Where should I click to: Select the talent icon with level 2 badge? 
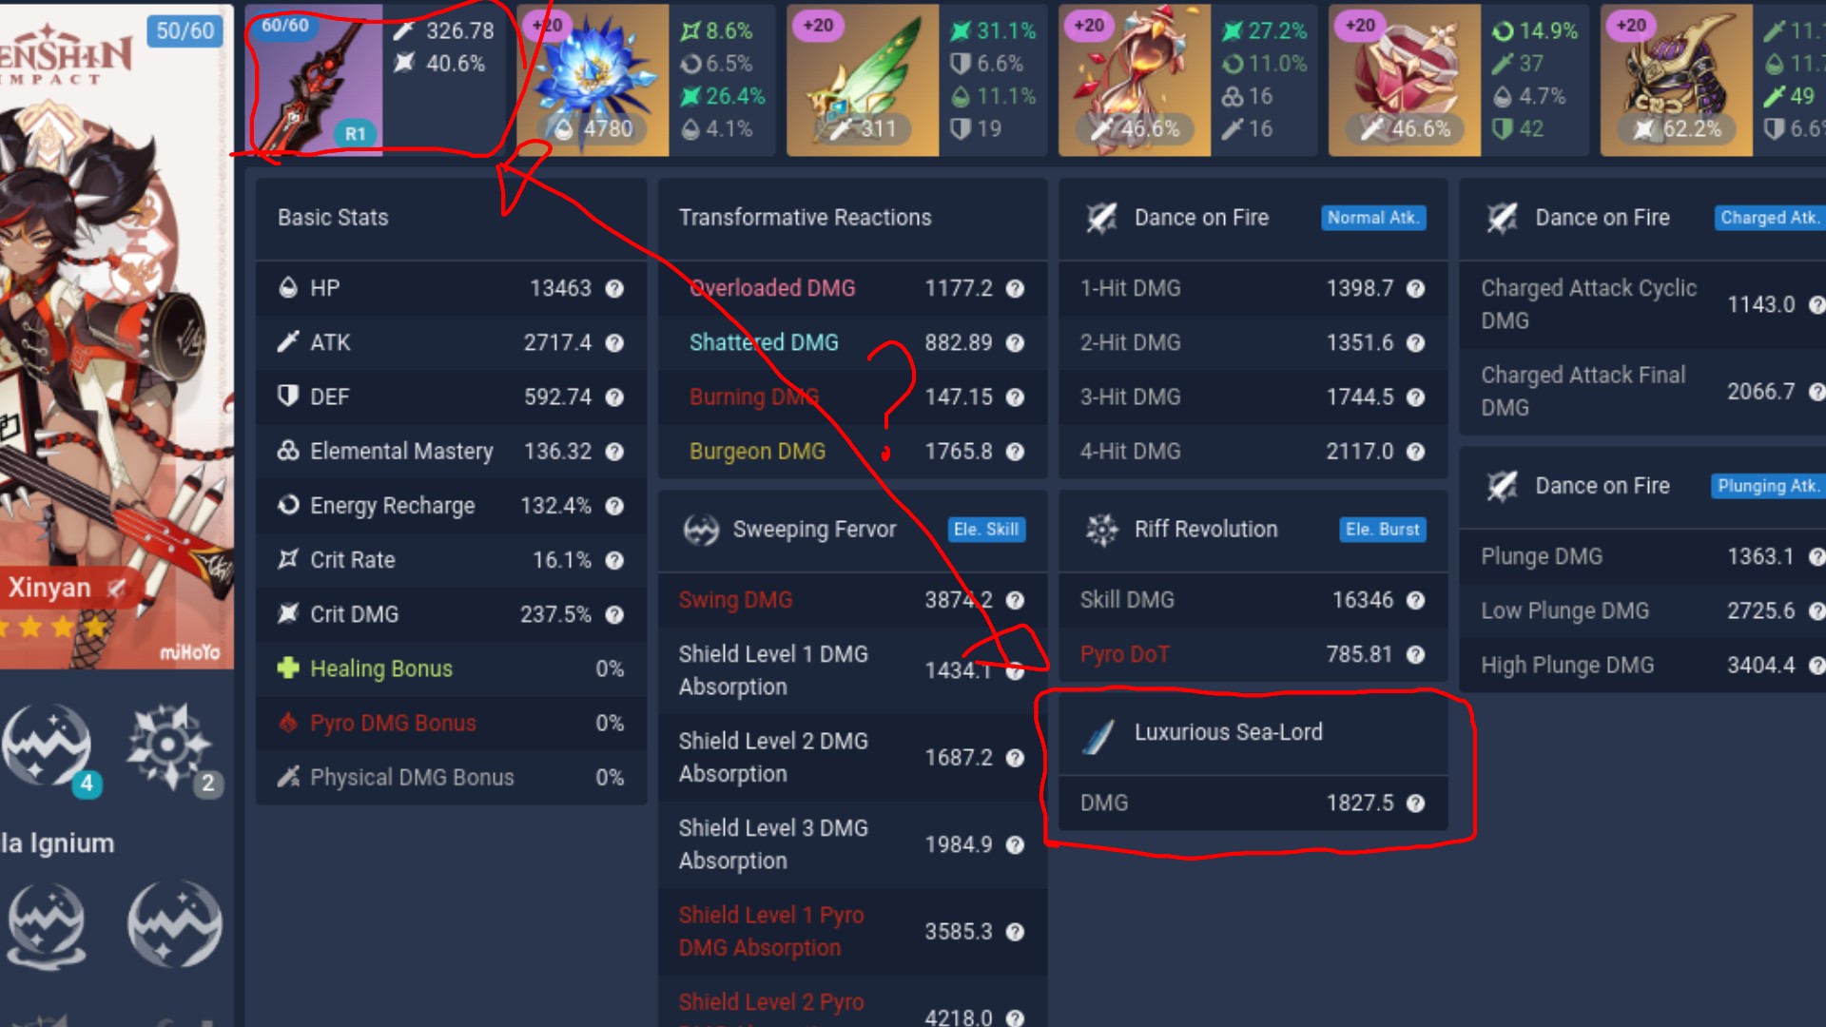(169, 747)
